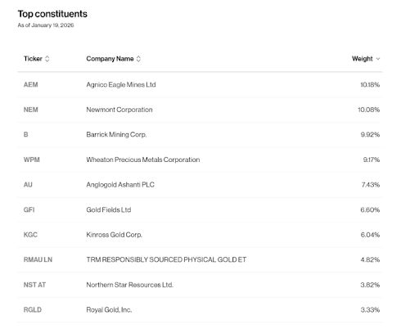Click the NST AT ticker cell
This screenshot has height=333, width=419.
(34, 285)
